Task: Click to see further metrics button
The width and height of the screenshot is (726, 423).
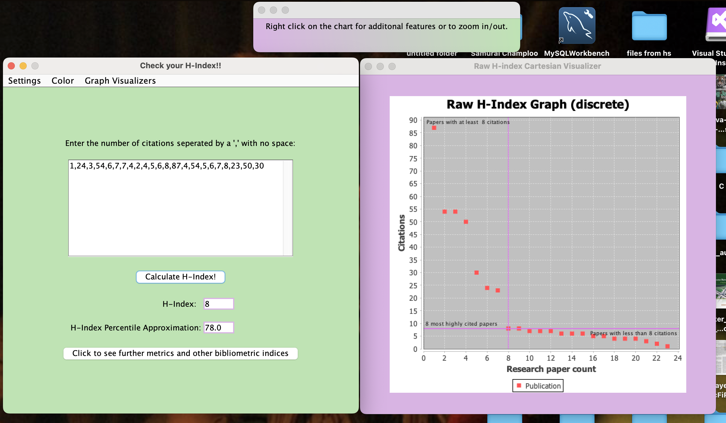Action: pos(180,353)
